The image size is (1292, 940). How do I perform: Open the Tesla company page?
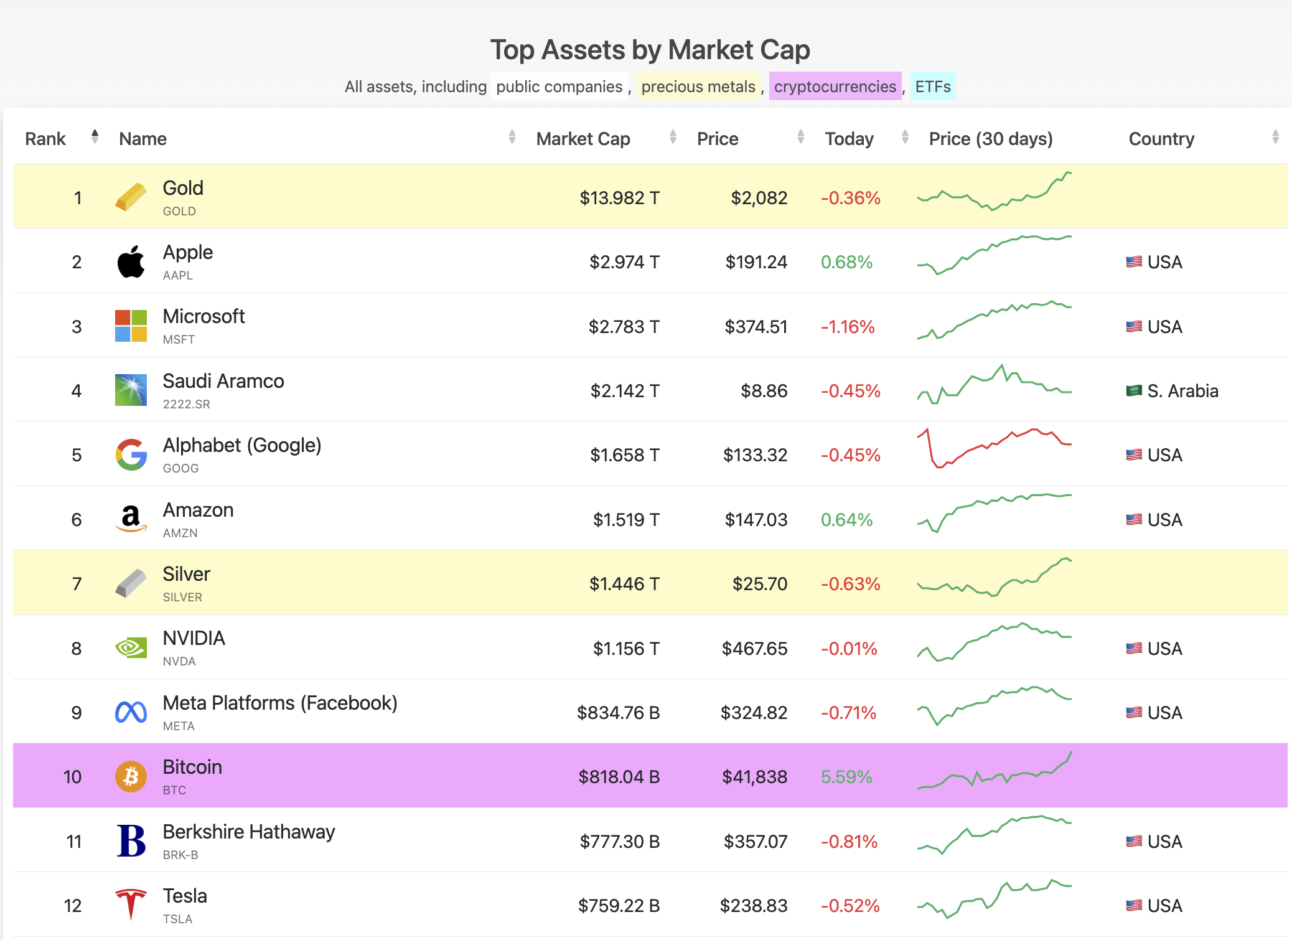[x=185, y=896]
